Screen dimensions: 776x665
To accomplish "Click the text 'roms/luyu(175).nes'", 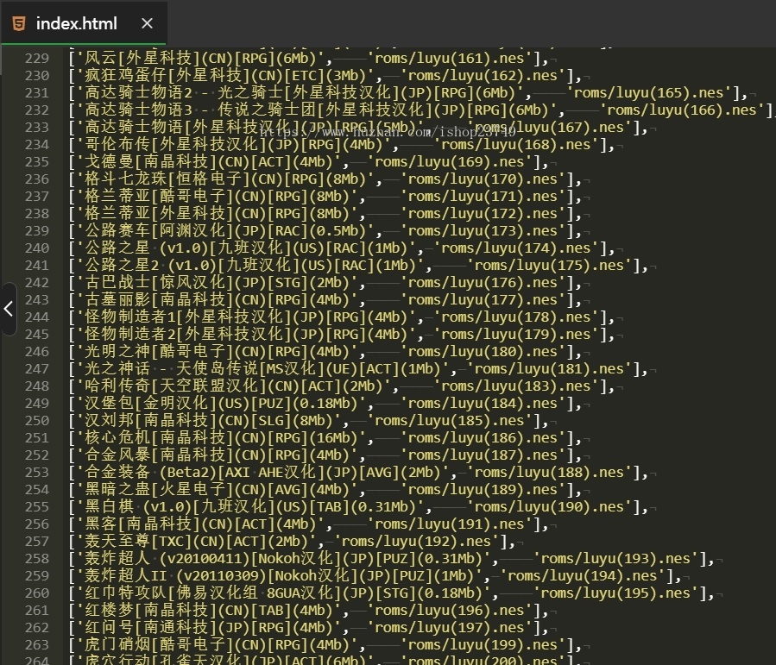I will click(549, 266).
